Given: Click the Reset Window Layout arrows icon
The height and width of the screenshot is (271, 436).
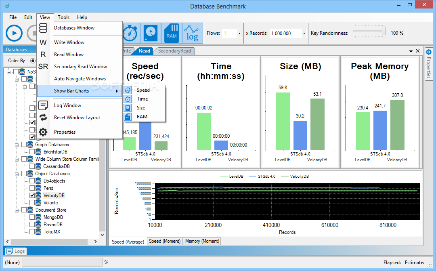Looking at the screenshot, I should point(43,118).
